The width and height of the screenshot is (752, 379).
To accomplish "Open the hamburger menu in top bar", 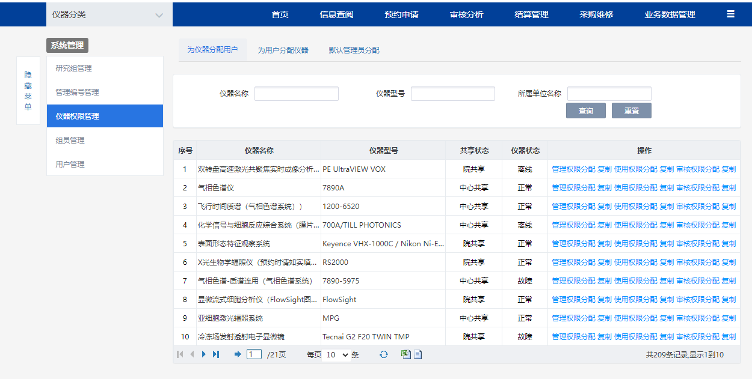I will pos(730,14).
